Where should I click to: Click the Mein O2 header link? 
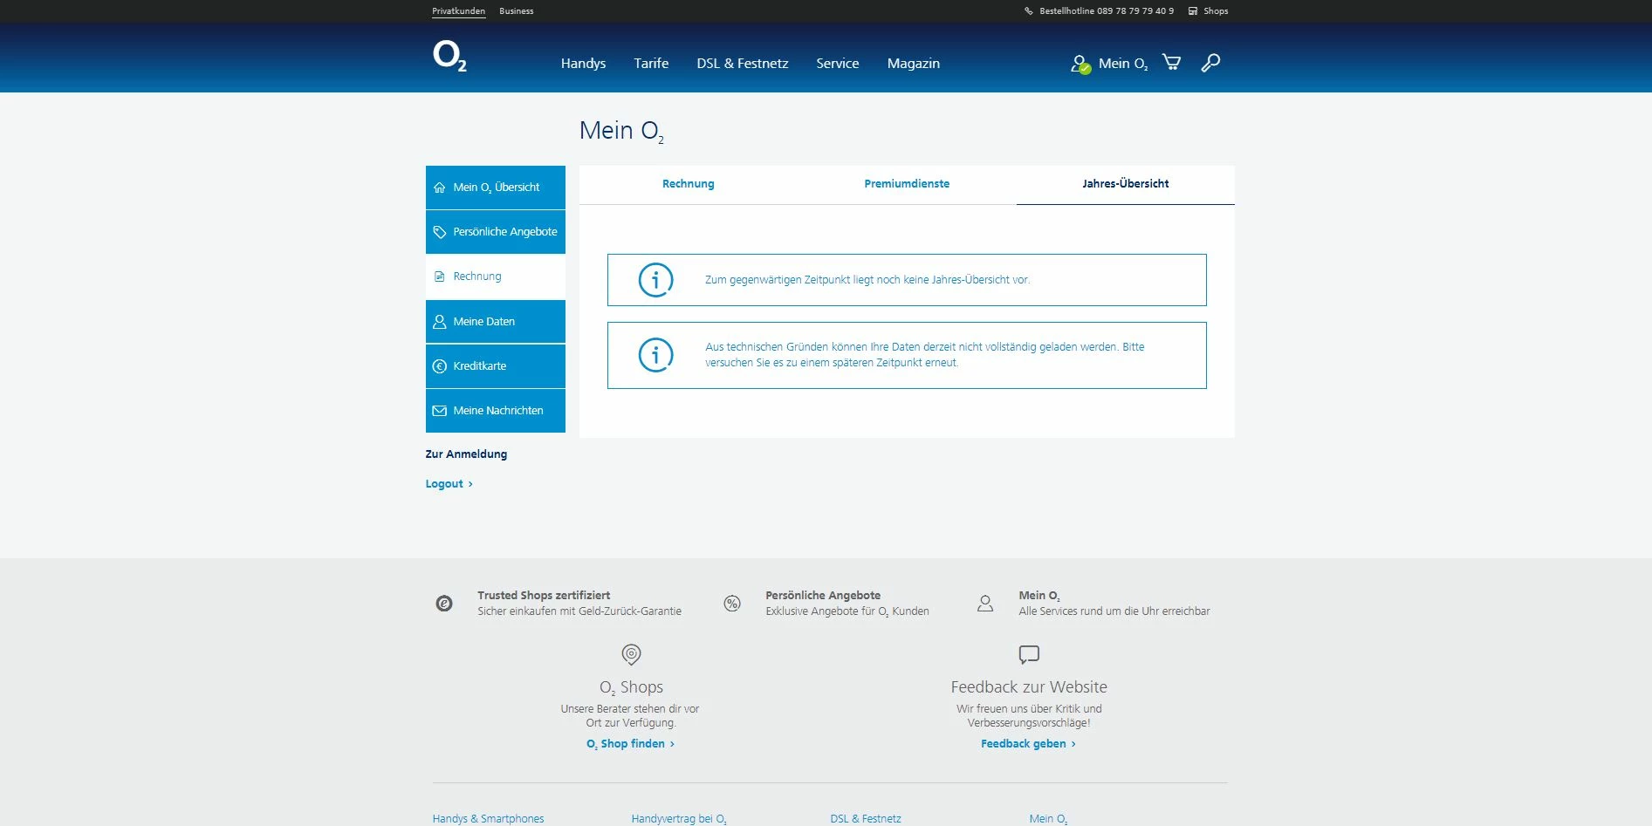[x=1123, y=64]
